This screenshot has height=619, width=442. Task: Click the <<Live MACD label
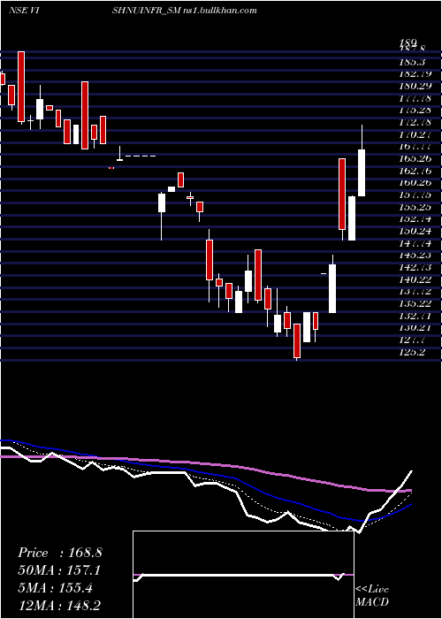tap(372, 596)
